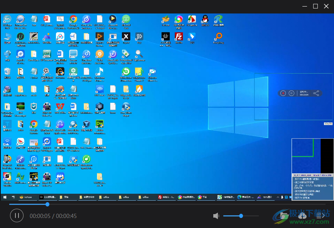334x228 pixels.
Task: Open ThunderSoft GIF to AVI icon
Action: (x=20, y=22)
